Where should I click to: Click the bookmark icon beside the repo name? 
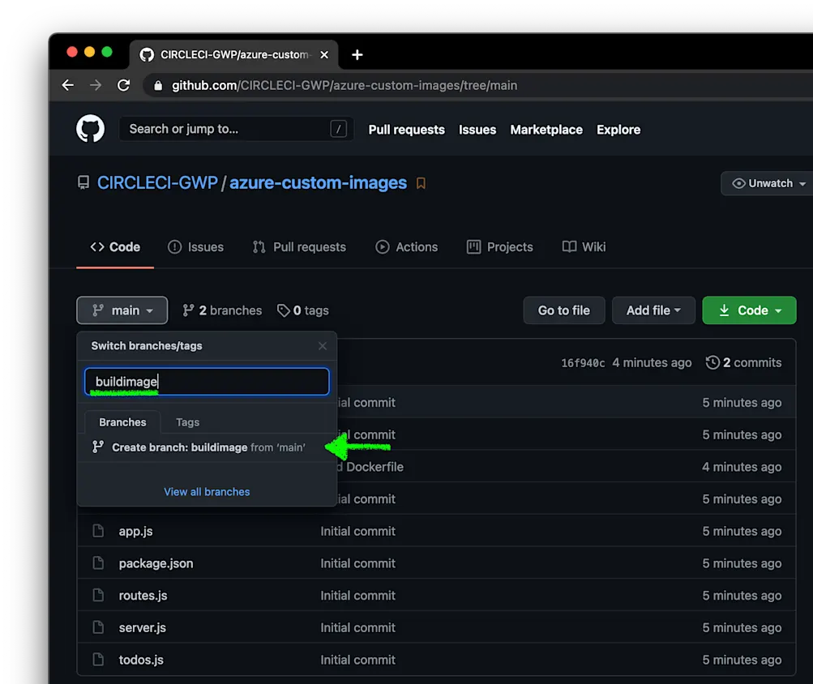(420, 183)
